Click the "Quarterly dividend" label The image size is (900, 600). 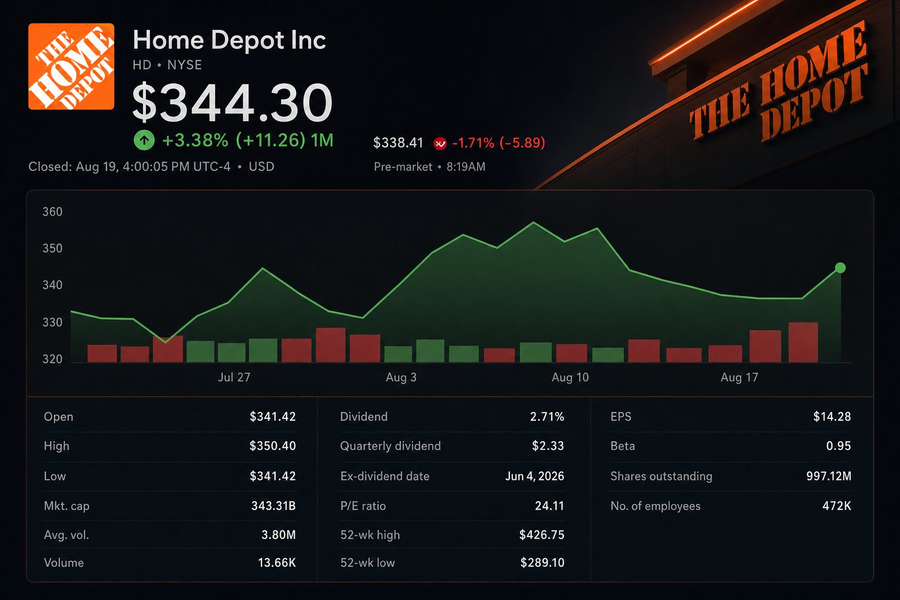[391, 446]
